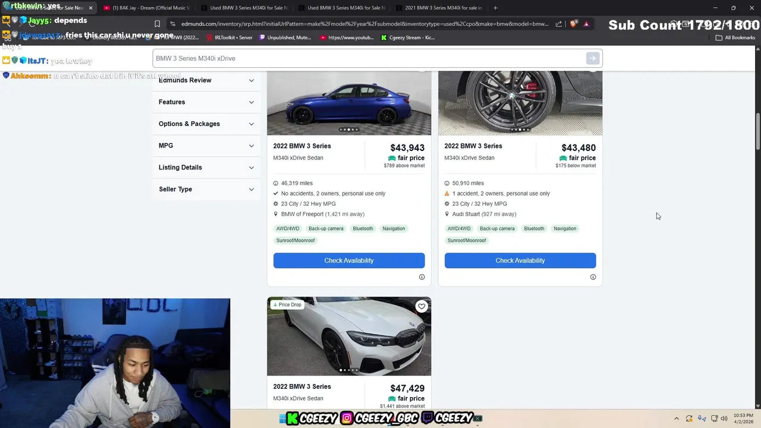Image resolution: width=761 pixels, height=428 pixels.
Task: Click the $43,943 price
Action: [x=407, y=148]
